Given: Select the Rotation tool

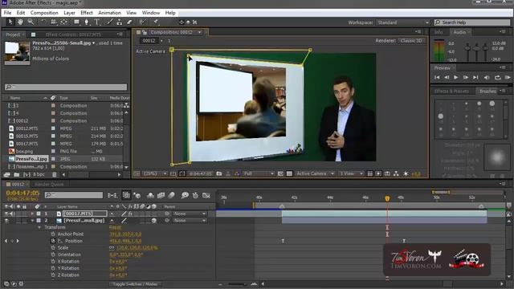Looking at the screenshot, I should tap(43, 22).
